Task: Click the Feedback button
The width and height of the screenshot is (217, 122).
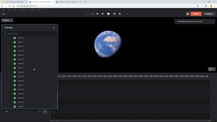Action: (209, 14)
